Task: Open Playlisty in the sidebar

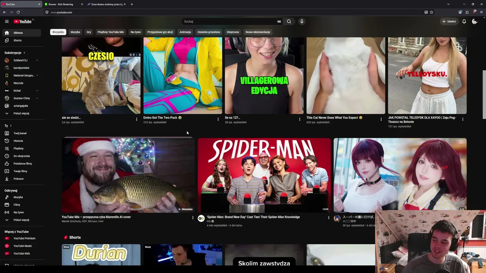Action: pyautogui.click(x=22, y=149)
